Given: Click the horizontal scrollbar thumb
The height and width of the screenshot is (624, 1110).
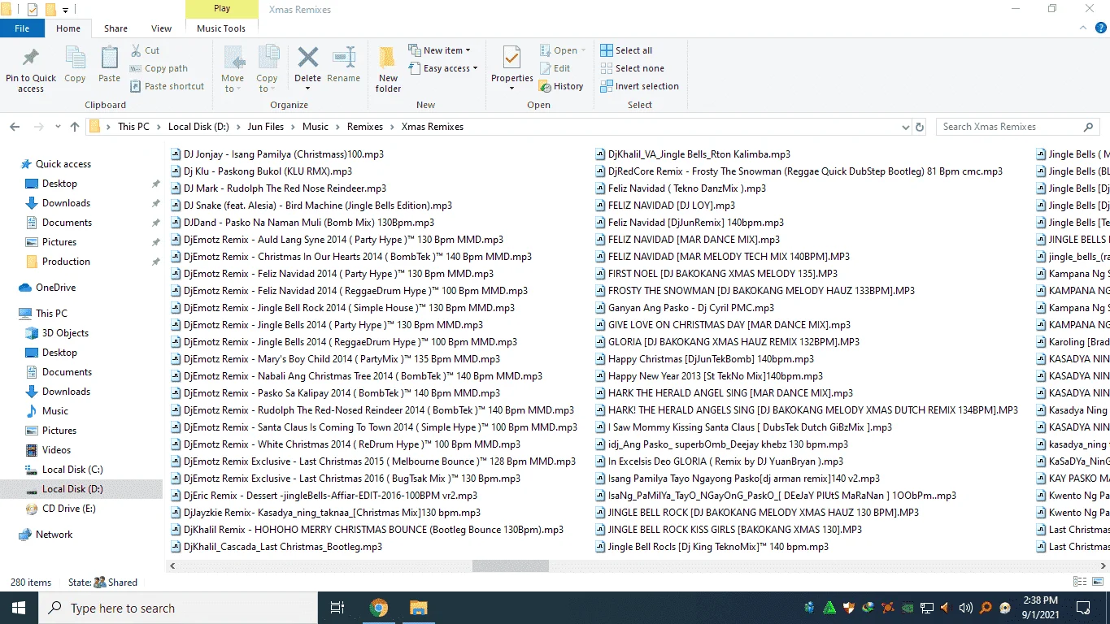Looking at the screenshot, I should tap(510, 565).
